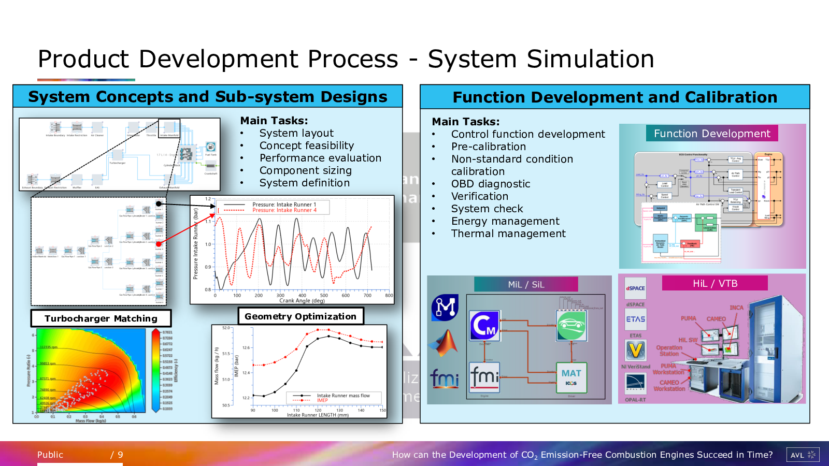Click the Model.CONNECT blue M icon
This screenshot has width=829, height=466.
(445, 308)
